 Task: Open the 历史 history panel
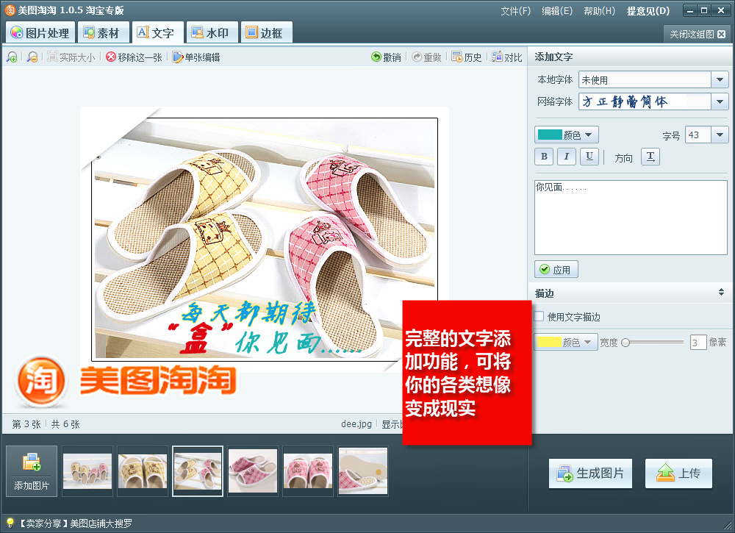coord(467,57)
